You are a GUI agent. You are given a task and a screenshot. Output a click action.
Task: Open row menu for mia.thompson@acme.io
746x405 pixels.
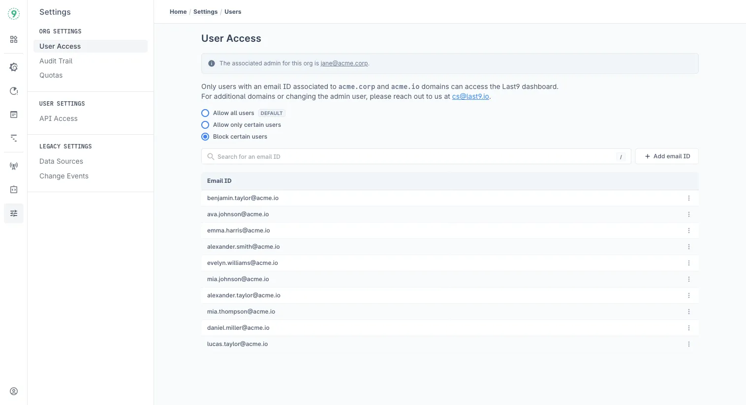[x=689, y=312]
